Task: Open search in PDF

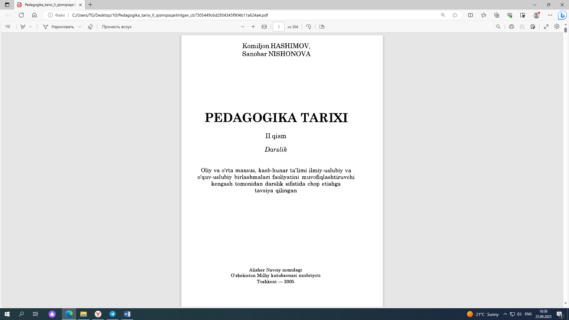Action: click(498, 27)
